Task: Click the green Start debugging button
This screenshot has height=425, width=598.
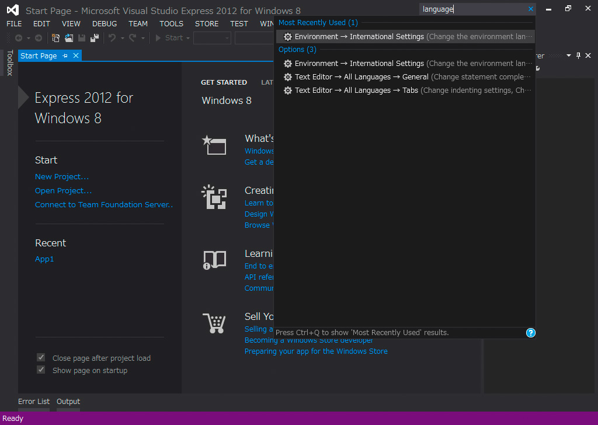Action: coord(169,38)
